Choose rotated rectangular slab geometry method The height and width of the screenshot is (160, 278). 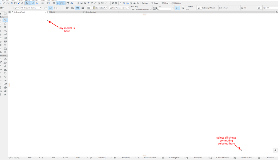(56, 8)
